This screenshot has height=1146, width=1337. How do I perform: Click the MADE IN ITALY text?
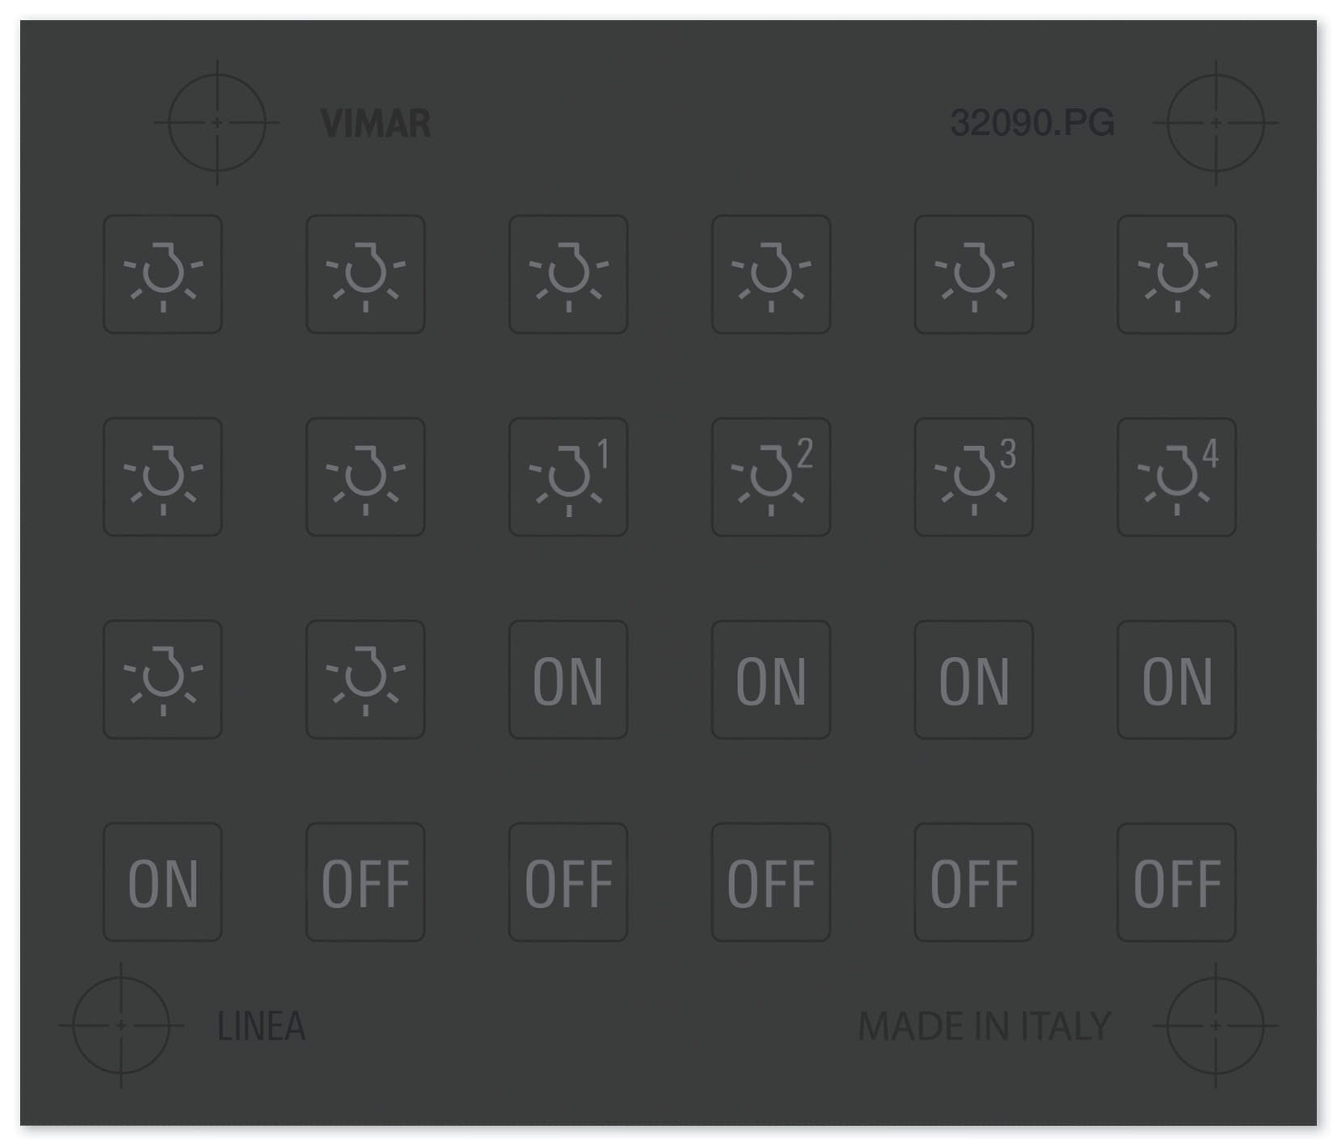coord(984,1026)
